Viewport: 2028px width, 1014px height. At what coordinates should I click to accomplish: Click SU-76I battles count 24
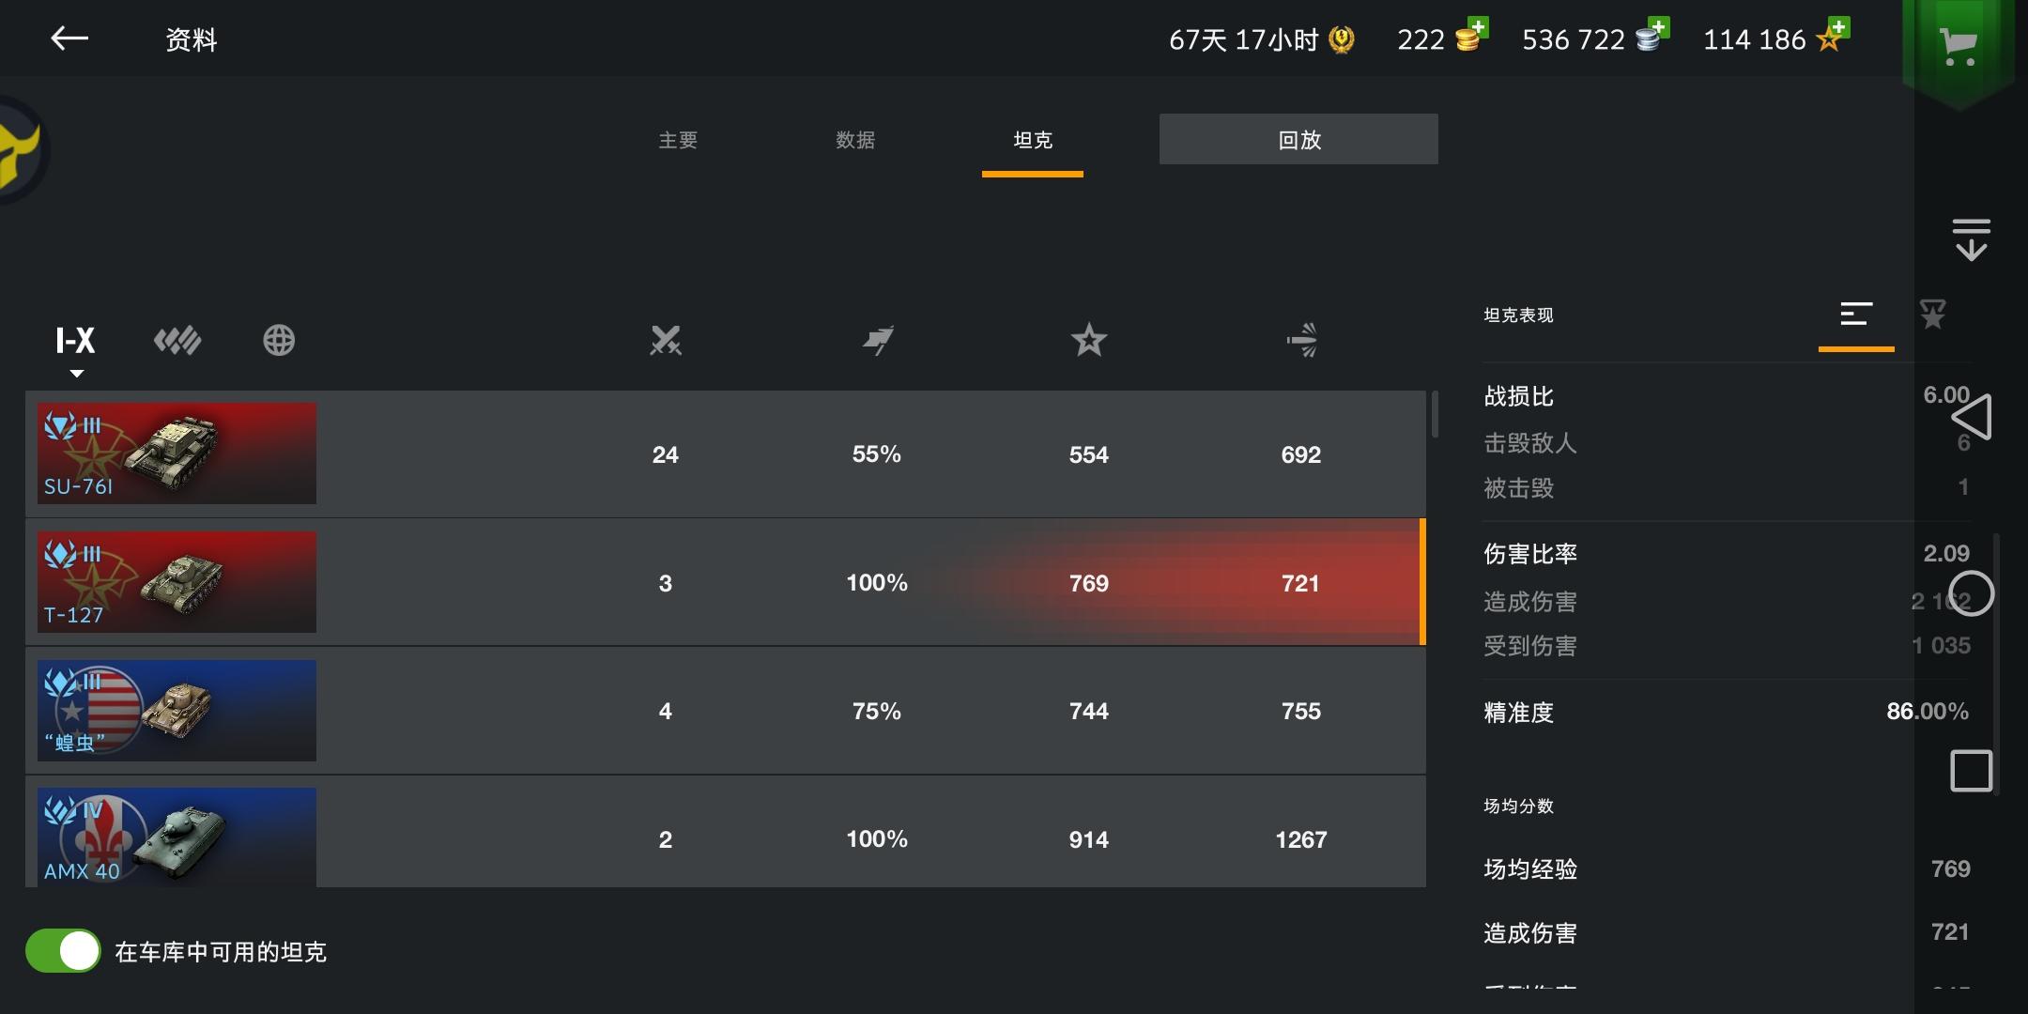click(666, 454)
